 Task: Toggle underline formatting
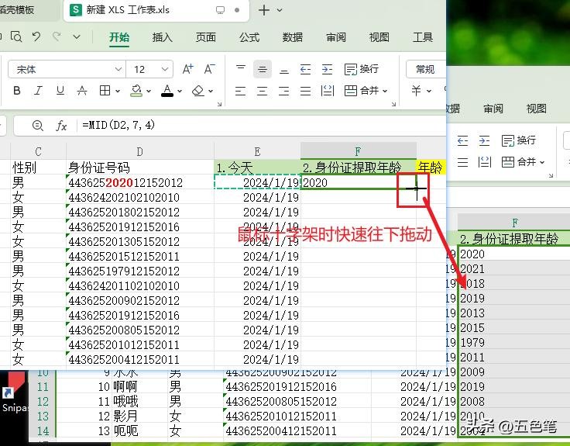60,91
